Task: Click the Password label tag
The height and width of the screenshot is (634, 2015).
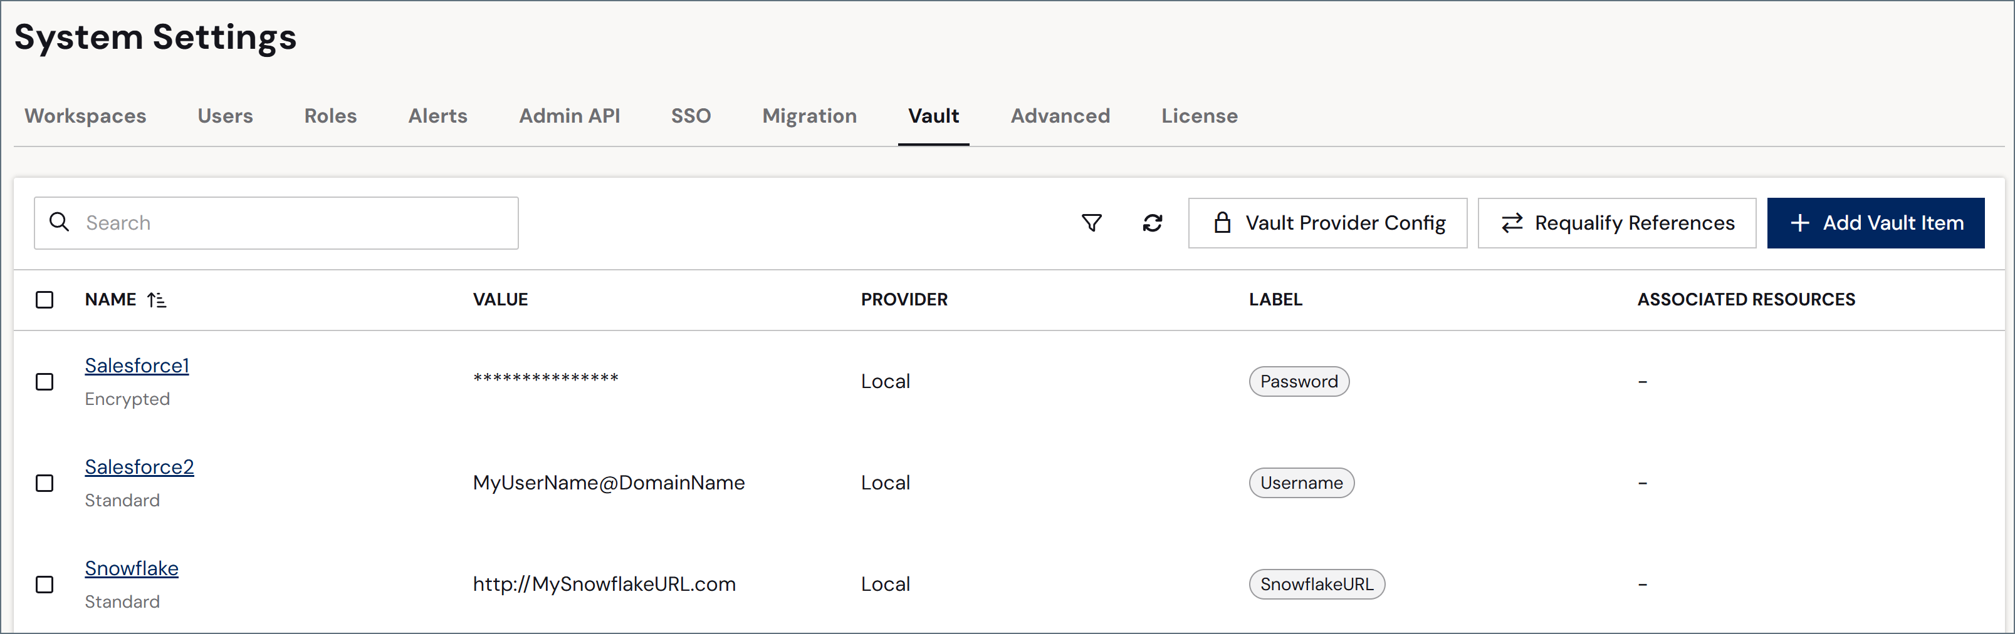Action: (1299, 382)
